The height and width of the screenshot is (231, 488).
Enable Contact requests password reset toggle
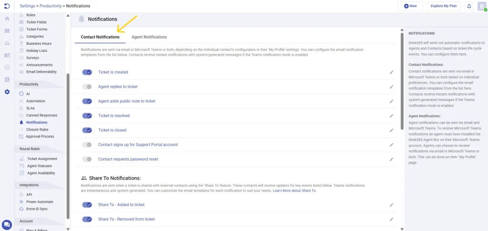[x=87, y=159]
